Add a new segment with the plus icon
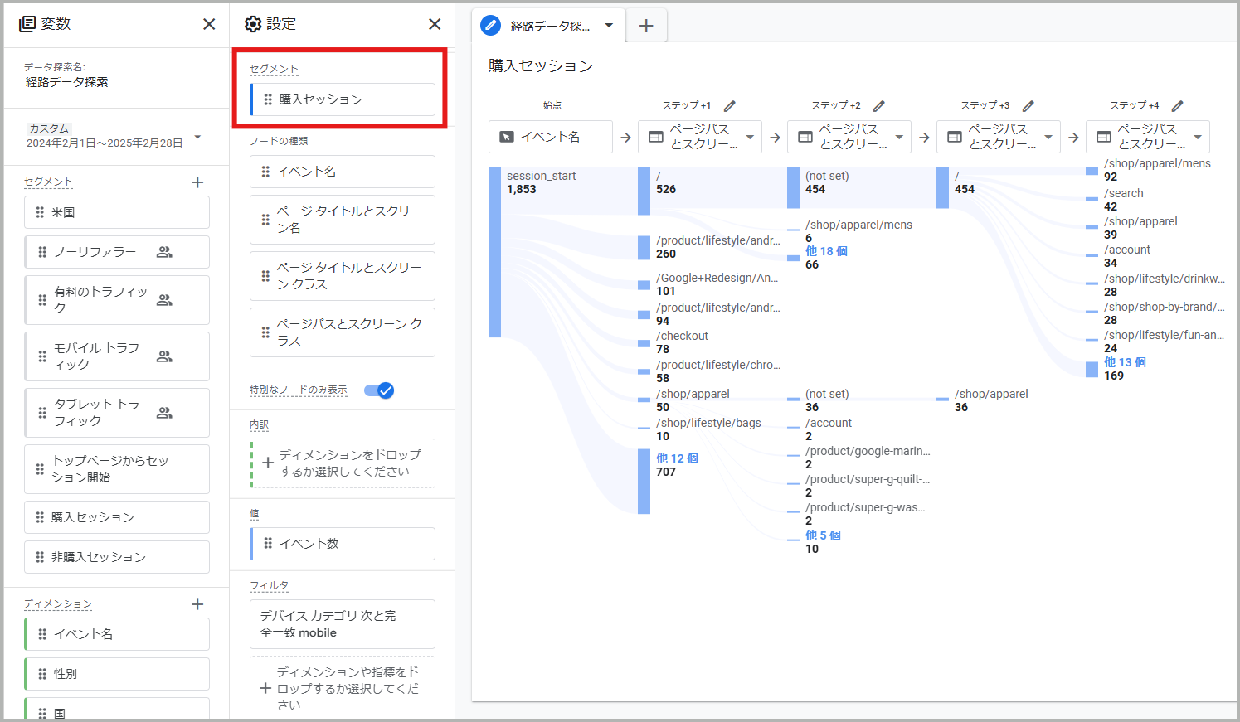This screenshot has width=1240, height=722. coord(197,182)
